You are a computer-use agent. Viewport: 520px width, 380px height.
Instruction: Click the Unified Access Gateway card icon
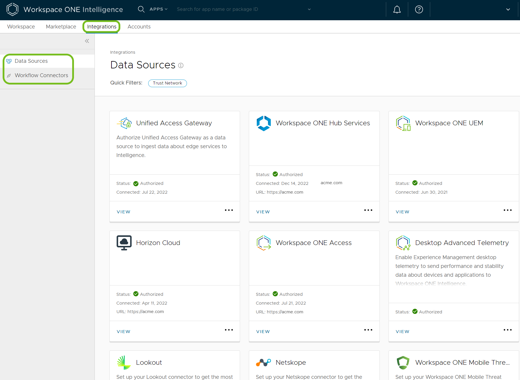[124, 123]
